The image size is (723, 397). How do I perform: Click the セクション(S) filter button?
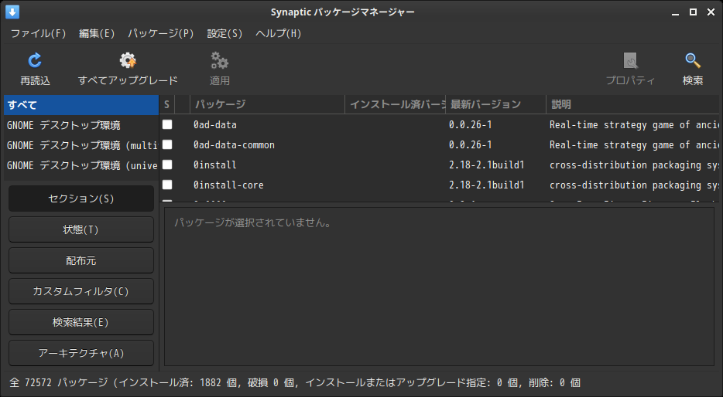coord(81,198)
